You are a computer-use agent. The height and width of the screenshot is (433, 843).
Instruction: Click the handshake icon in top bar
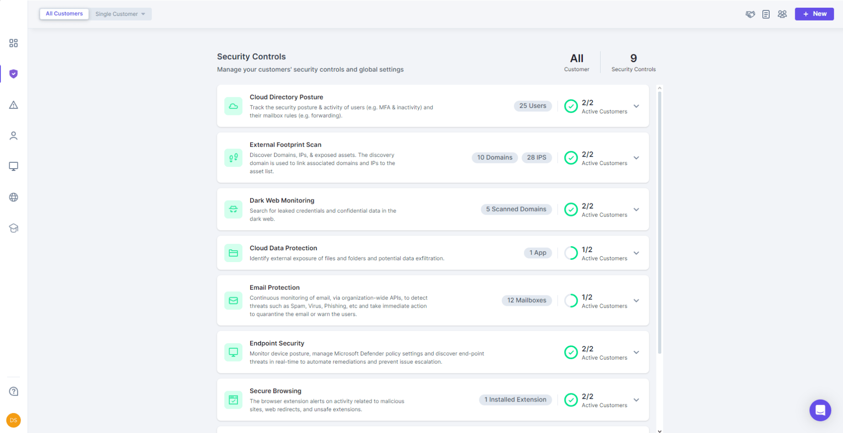pyautogui.click(x=750, y=14)
